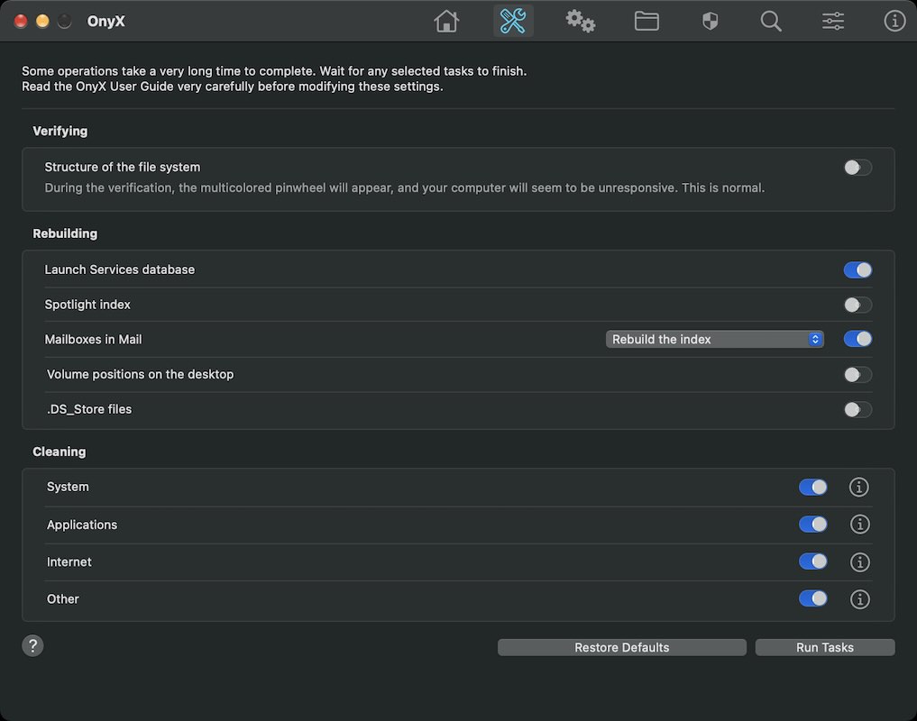Image resolution: width=917 pixels, height=721 pixels.
Task: Show info for Applications cleaning
Action: [x=859, y=525]
